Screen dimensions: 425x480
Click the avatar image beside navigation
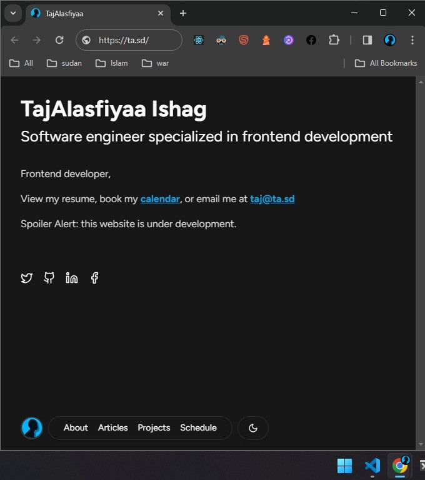pos(32,428)
